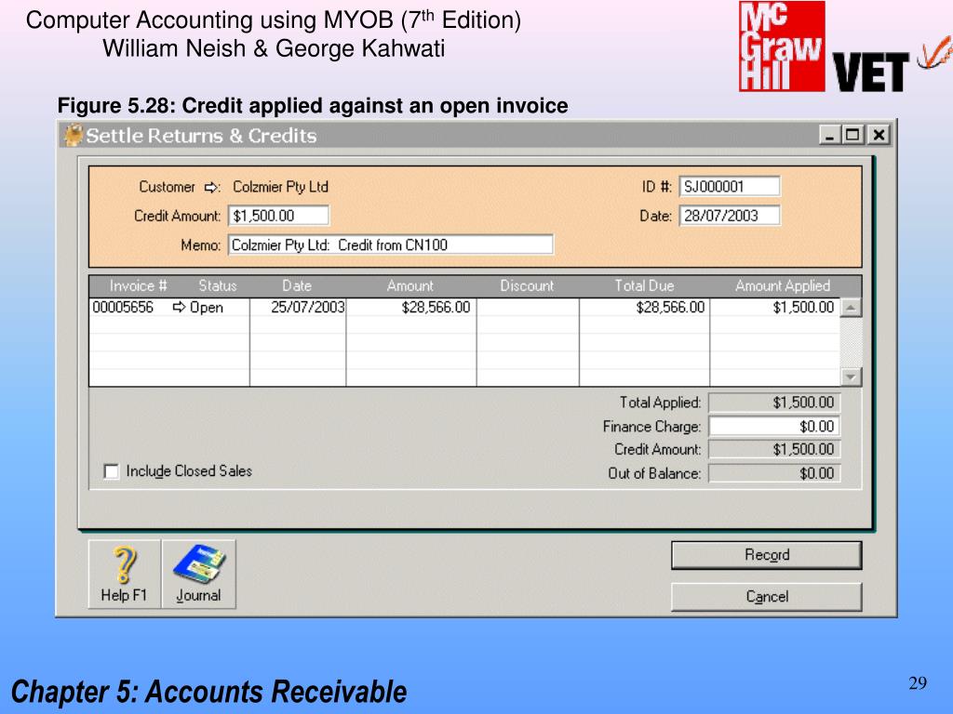This screenshot has height=714, width=953.
Task: Click the Finance Charge field
Action: 774,426
